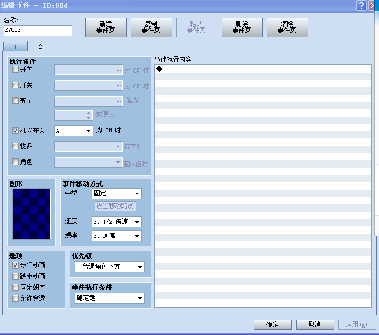Open the 独立开关 dropdown showing A
This screenshot has height=335, width=379.
[74, 131]
